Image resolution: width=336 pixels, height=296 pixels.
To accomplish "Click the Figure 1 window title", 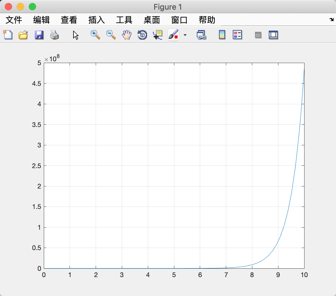I will (x=168, y=7).
